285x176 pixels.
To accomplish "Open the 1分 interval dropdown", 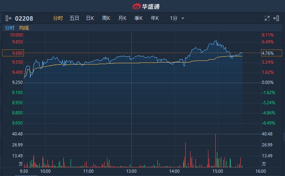I will [x=174, y=18].
